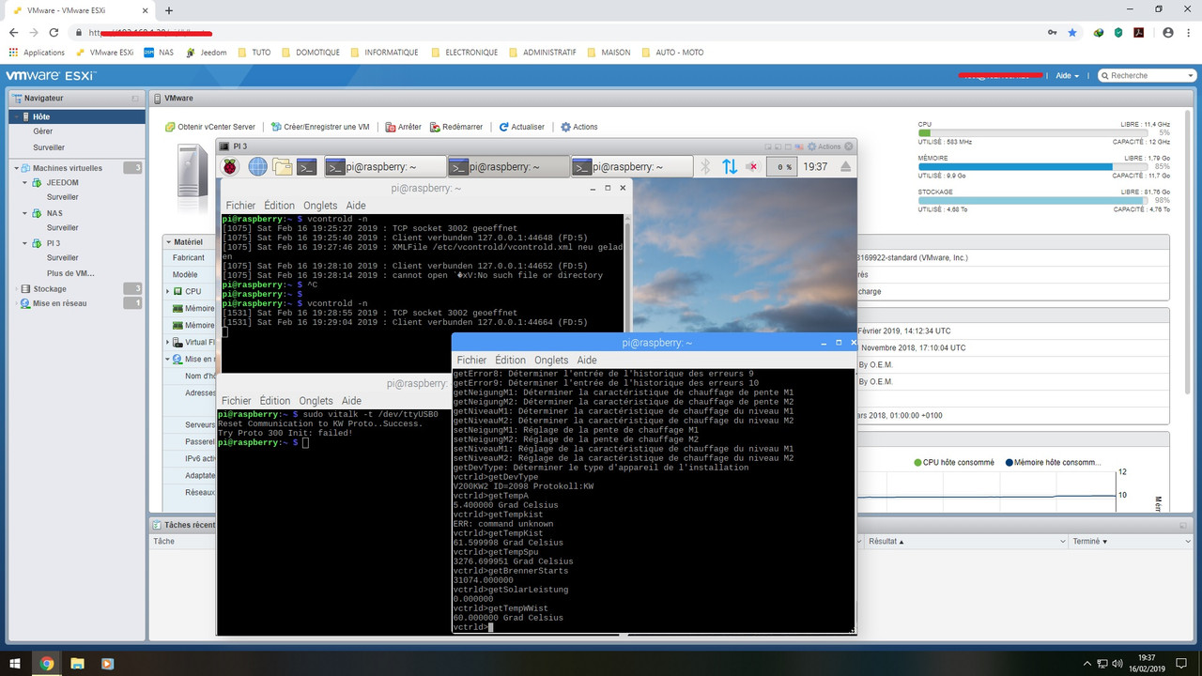Open Édition menu in the vcontrold terminal
The width and height of the screenshot is (1202, 676).
(x=279, y=205)
